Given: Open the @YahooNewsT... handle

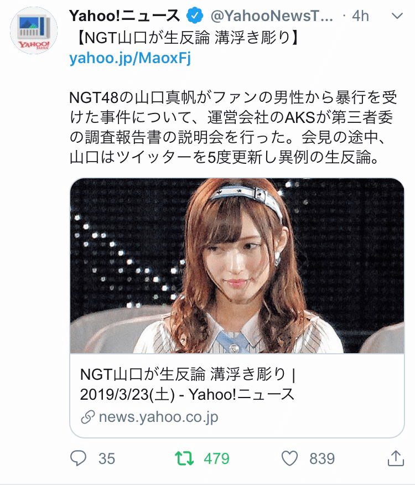Looking at the screenshot, I should (x=272, y=16).
